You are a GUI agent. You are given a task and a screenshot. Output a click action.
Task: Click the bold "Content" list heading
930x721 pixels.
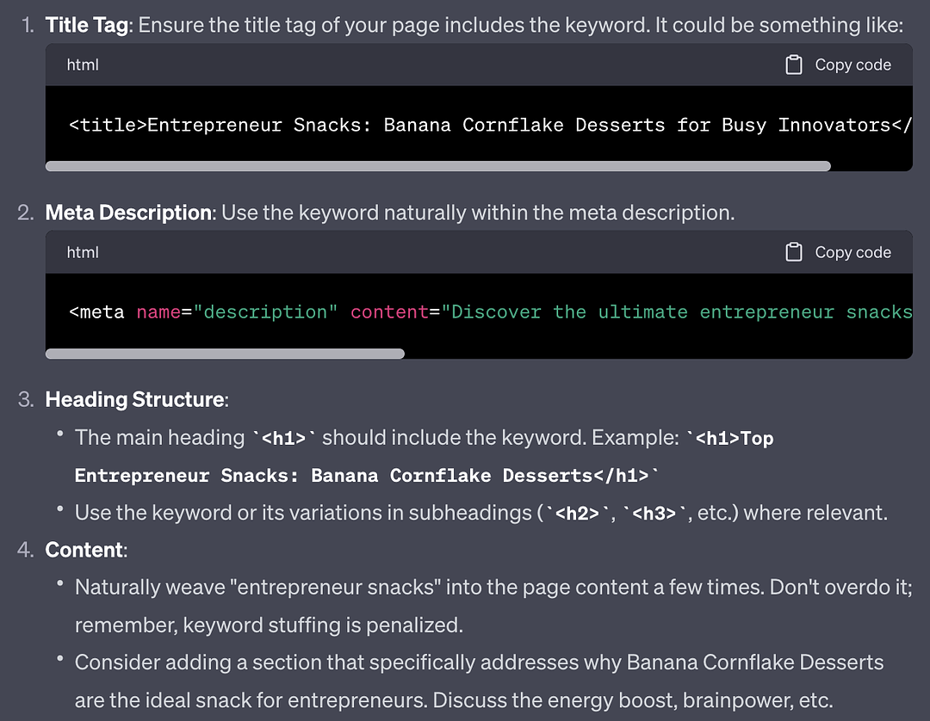point(84,550)
